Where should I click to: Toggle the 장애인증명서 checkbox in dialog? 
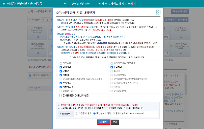111,91
